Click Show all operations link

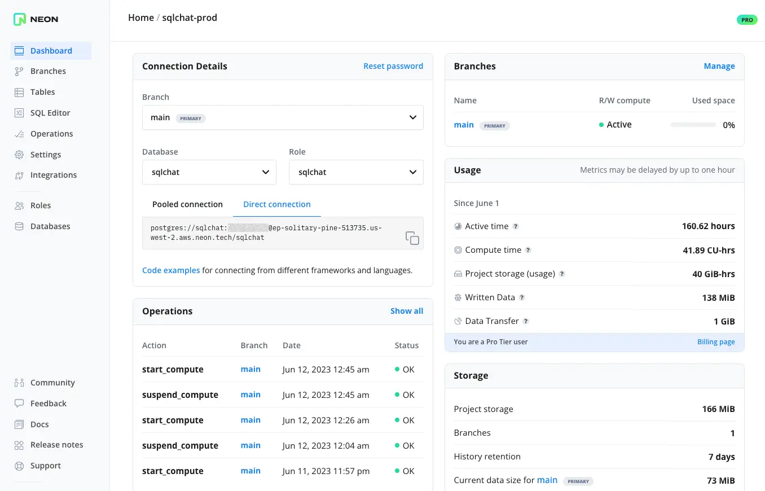pyautogui.click(x=406, y=311)
